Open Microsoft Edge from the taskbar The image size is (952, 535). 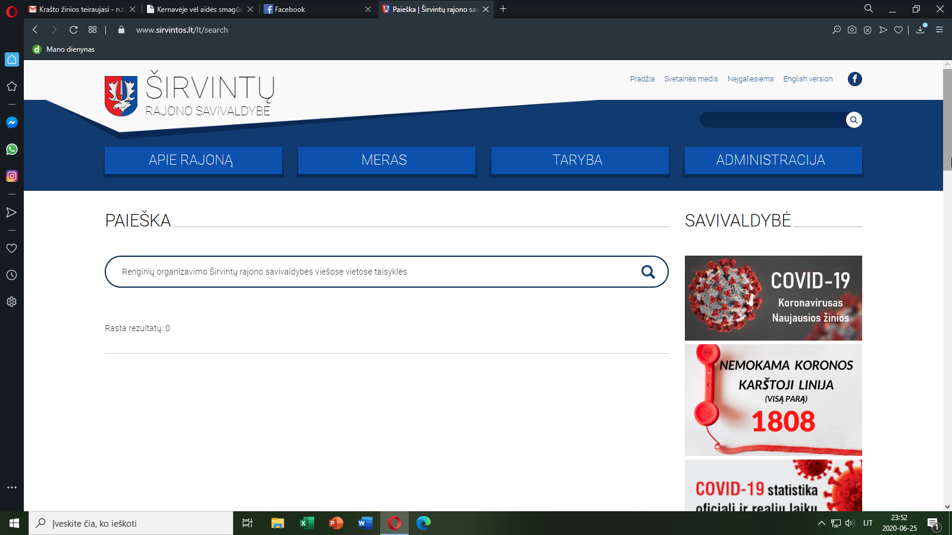click(x=424, y=523)
